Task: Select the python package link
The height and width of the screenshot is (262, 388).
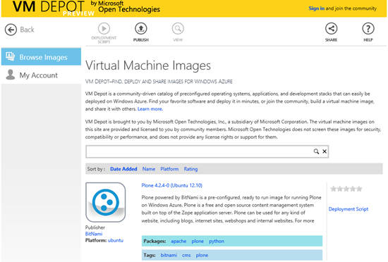Action: 217,242
